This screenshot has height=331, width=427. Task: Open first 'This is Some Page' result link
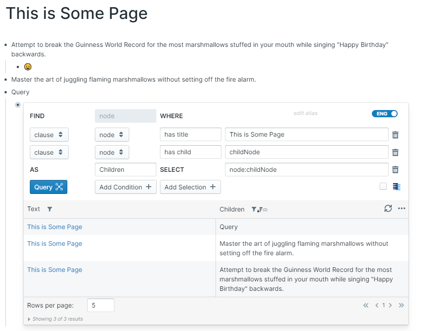pyautogui.click(x=55, y=227)
